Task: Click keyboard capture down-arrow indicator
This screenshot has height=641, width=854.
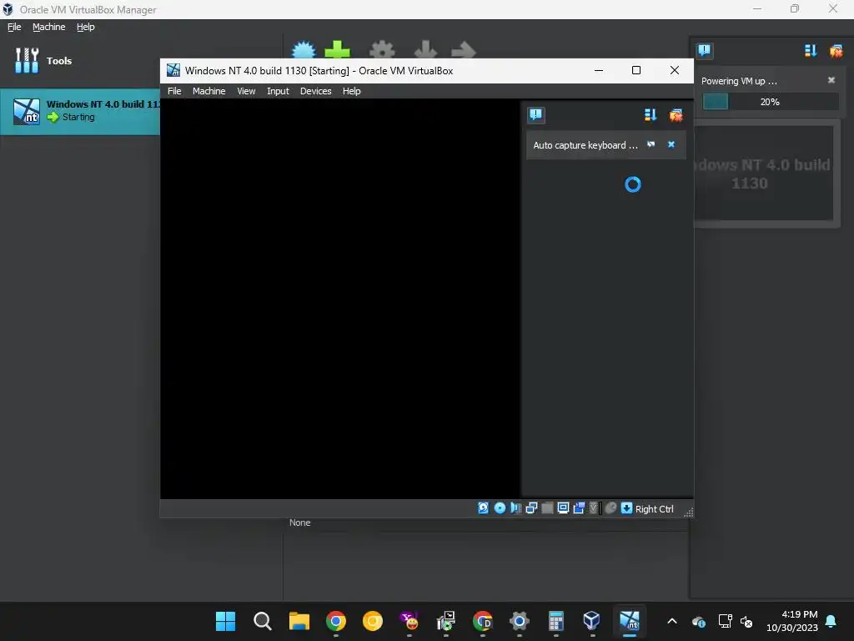Action: point(626,508)
